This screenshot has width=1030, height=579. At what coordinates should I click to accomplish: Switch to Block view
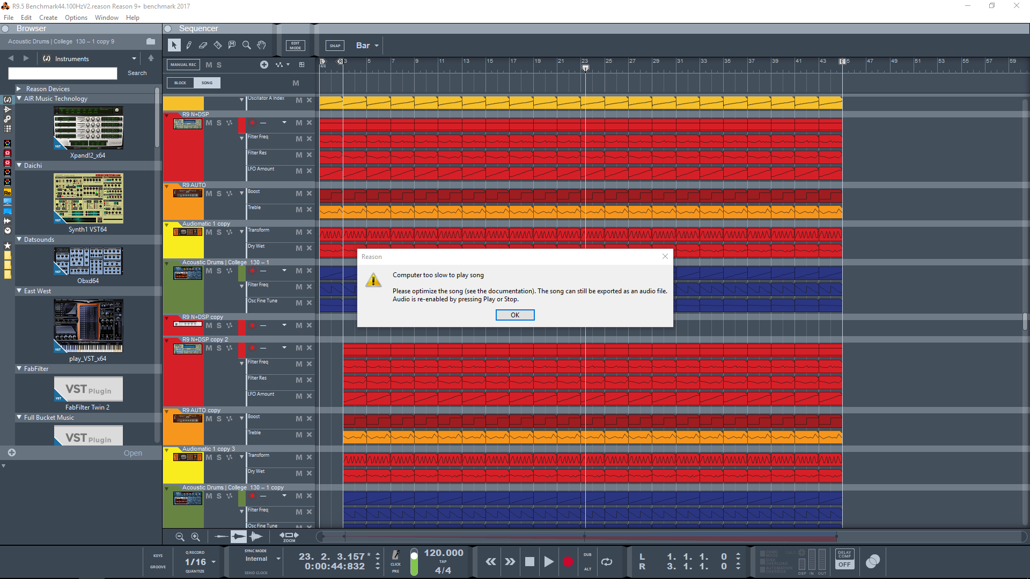[x=180, y=83]
